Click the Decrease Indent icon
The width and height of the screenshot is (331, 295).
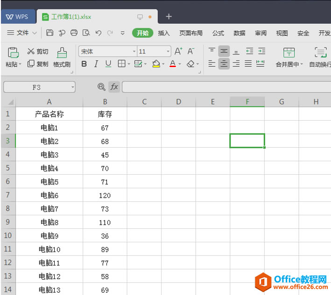(x=249, y=51)
